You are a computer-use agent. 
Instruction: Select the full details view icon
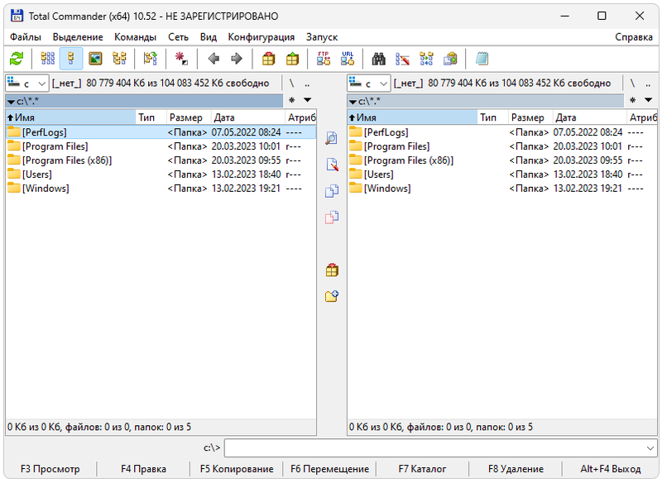[71, 59]
